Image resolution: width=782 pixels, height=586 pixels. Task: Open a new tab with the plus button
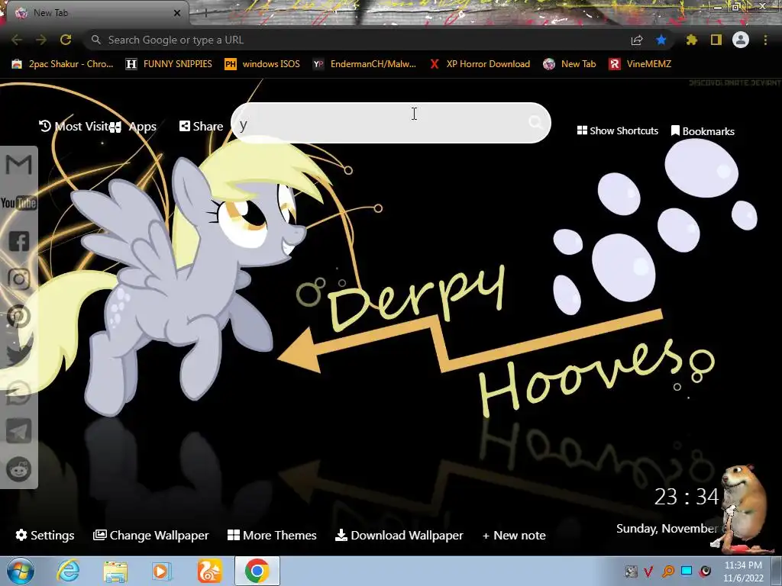[205, 13]
